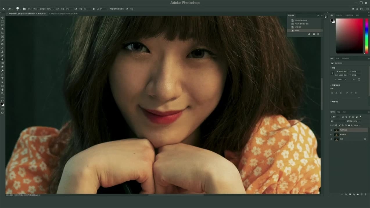The width and height of the screenshot is (370, 208).
Task: Toggle visibility of the middle layer
Action: 332,135
